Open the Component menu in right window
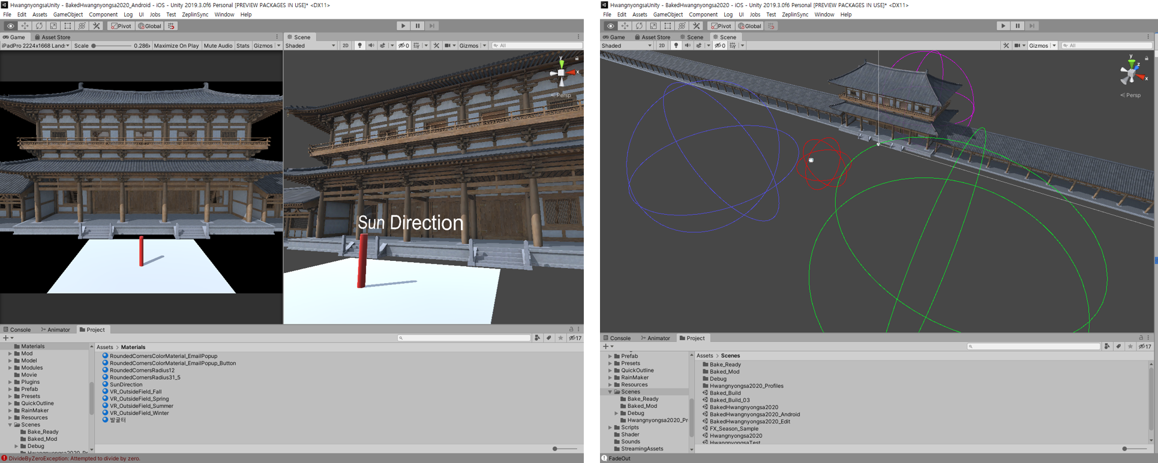Viewport: 1158px width, 463px height. tap(703, 14)
